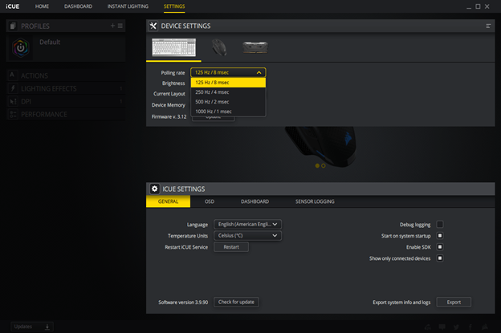Enable the Debug logging checkbox
The height and width of the screenshot is (333, 501).
tap(440, 225)
